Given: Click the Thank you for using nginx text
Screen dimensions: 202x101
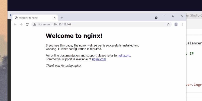Looking at the screenshot, I should pyautogui.click(x=64, y=66).
